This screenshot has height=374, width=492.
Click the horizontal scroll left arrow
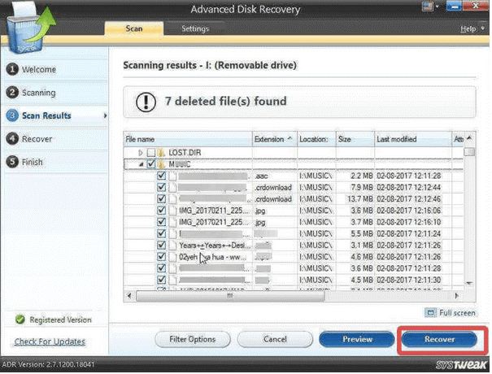[x=129, y=296]
